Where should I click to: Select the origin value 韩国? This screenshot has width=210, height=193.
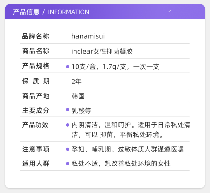click(78, 96)
